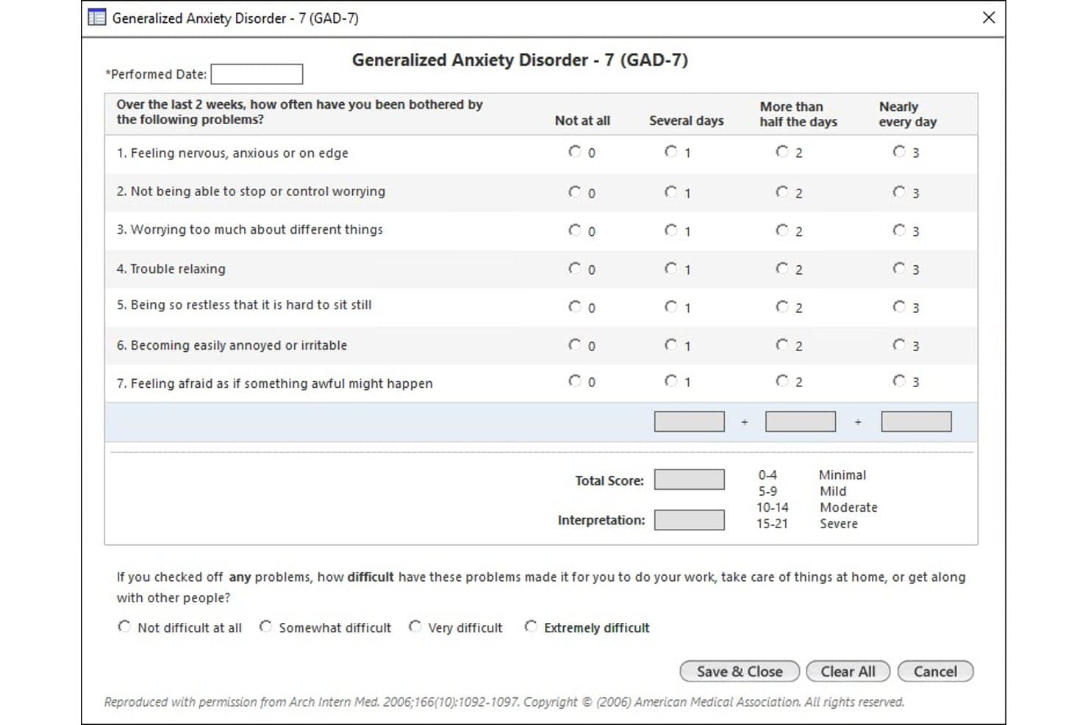Image resolution: width=1088 pixels, height=725 pixels.
Task: Click the '4. Trouble relaxing' question text
Action: [171, 269]
